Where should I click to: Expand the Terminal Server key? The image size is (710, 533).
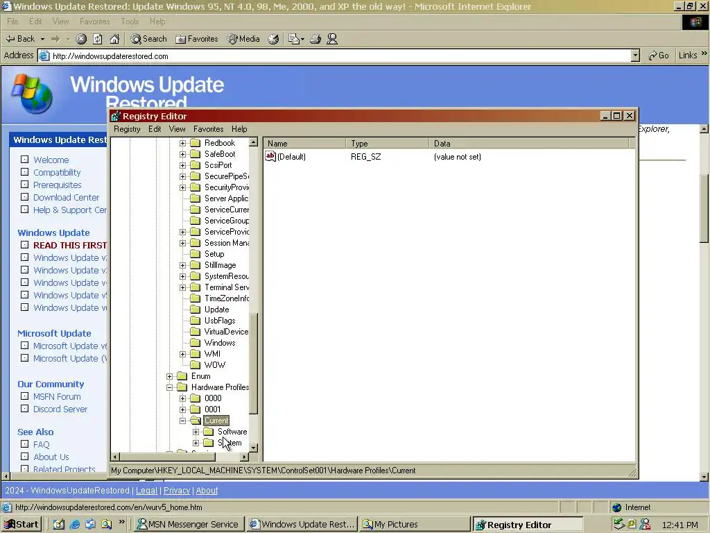click(x=182, y=287)
